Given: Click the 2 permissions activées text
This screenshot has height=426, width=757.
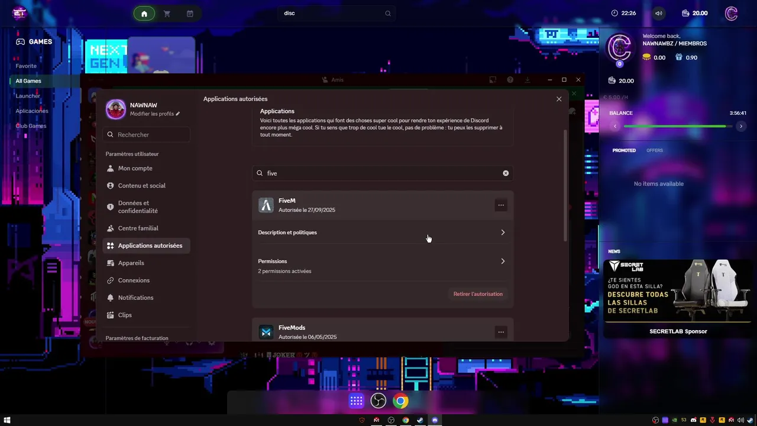Looking at the screenshot, I should [x=284, y=272].
